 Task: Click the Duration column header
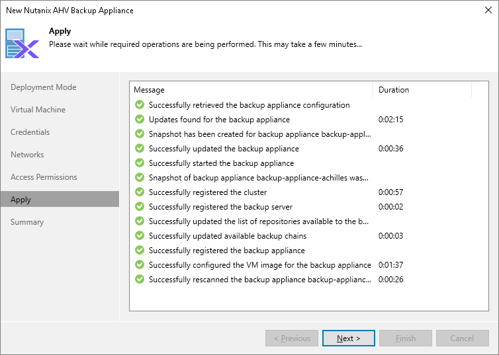pyautogui.click(x=421, y=90)
